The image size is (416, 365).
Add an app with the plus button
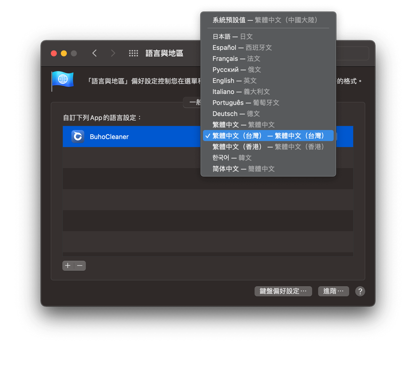click(68, 266)
